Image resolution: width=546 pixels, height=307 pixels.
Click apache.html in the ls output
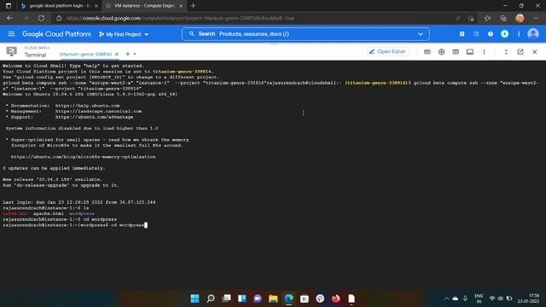(x=49, y=213)
